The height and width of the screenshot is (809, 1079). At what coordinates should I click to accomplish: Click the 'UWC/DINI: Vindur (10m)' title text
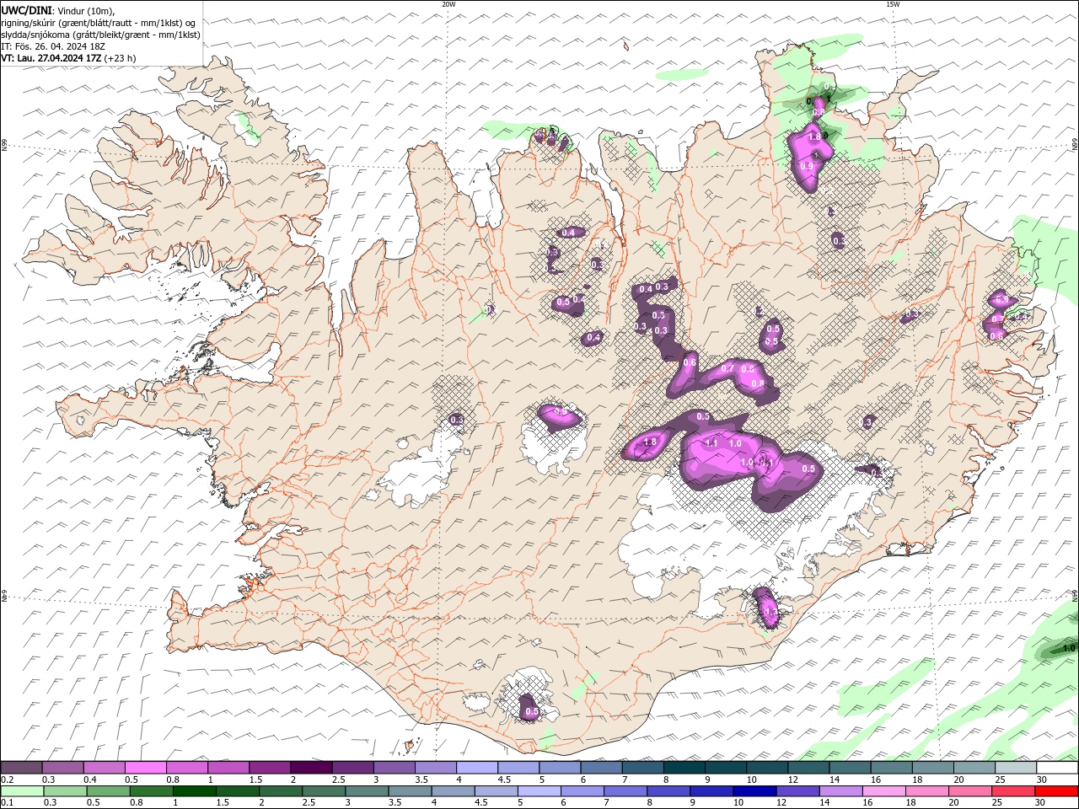[58, 10]
